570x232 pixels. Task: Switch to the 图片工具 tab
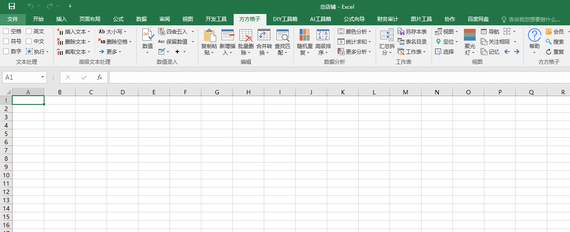click(x=421, y=19)
